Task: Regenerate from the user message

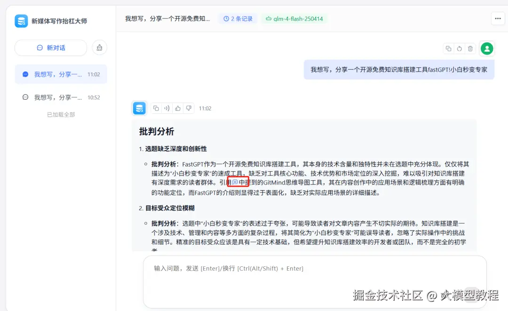Action: (x=460, y=48)
